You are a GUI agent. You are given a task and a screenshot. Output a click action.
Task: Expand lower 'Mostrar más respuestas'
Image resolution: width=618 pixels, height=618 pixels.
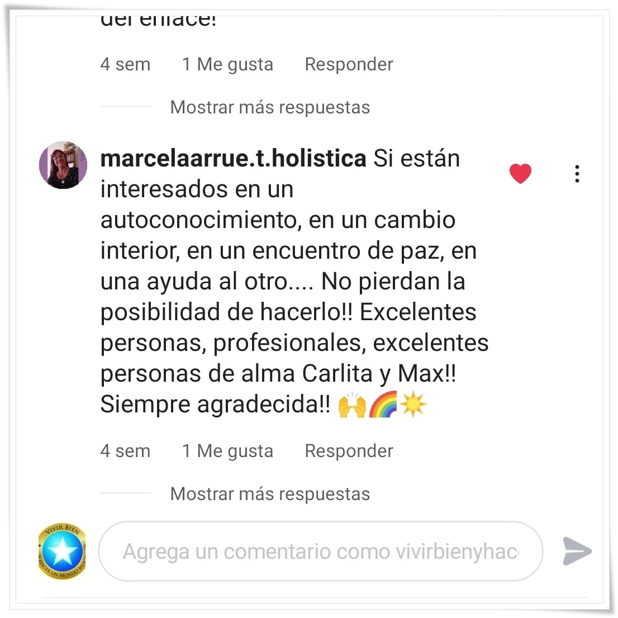[x=270, y=494]
